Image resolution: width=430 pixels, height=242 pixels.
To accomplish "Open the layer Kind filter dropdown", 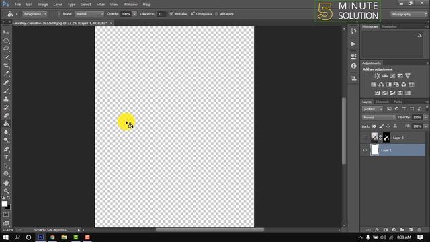I will pos(372,109).
